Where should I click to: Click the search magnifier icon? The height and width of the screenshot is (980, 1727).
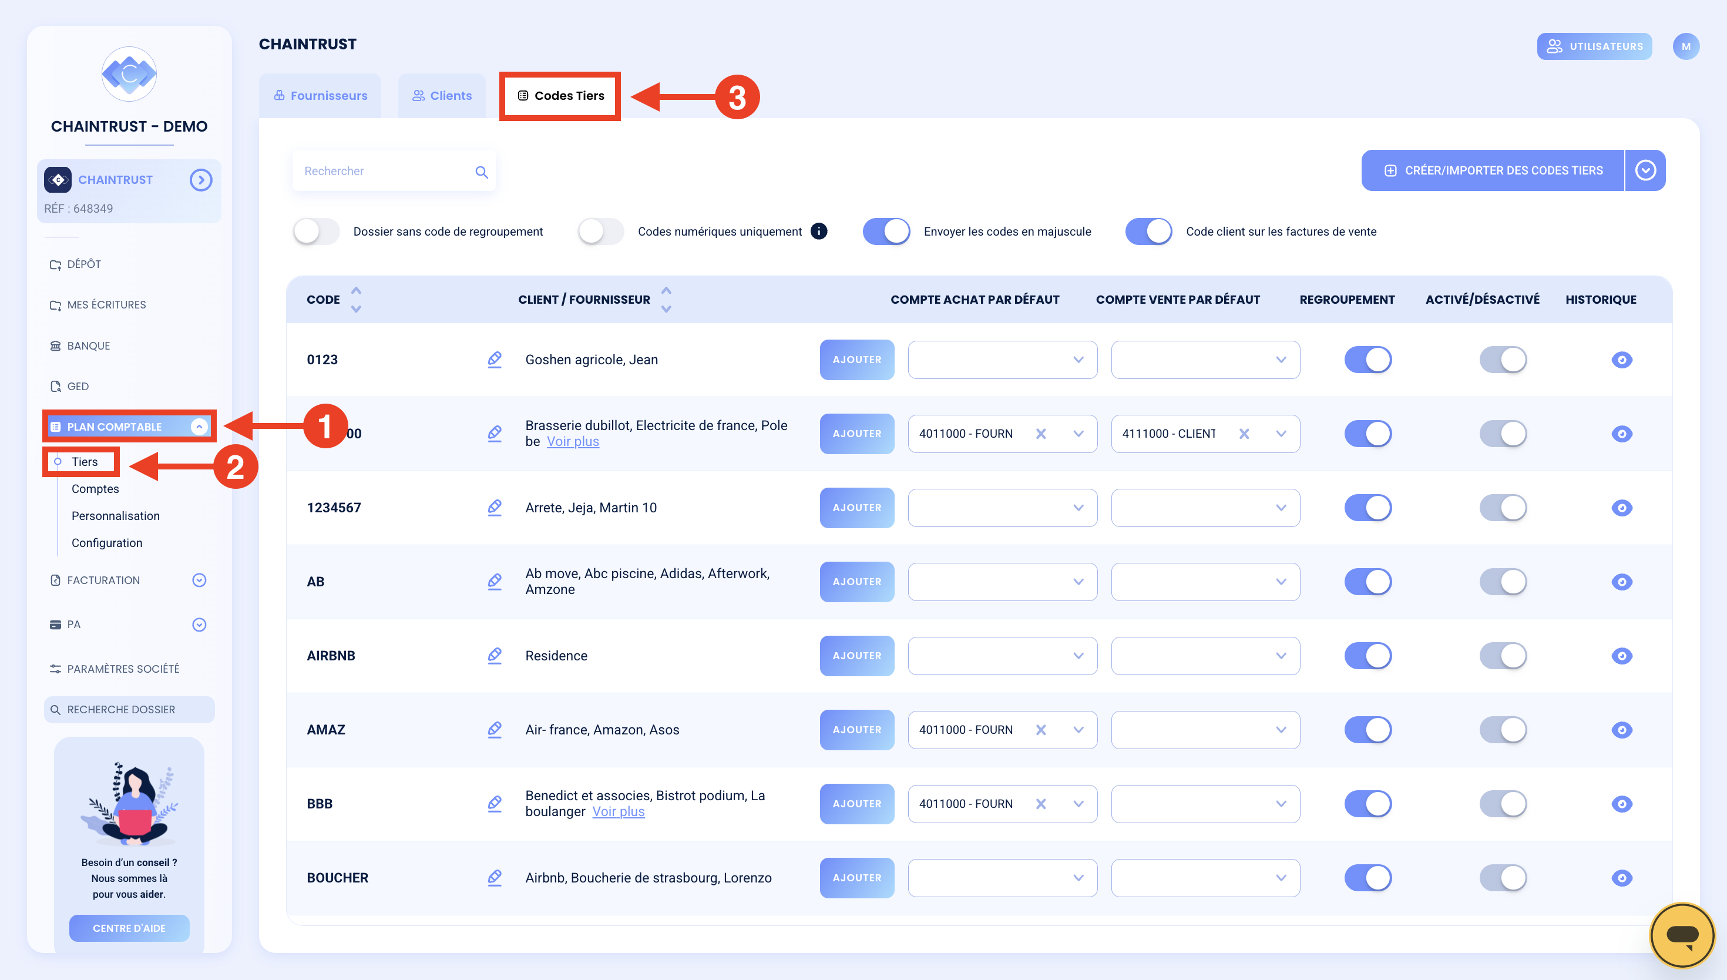(481, 172)
